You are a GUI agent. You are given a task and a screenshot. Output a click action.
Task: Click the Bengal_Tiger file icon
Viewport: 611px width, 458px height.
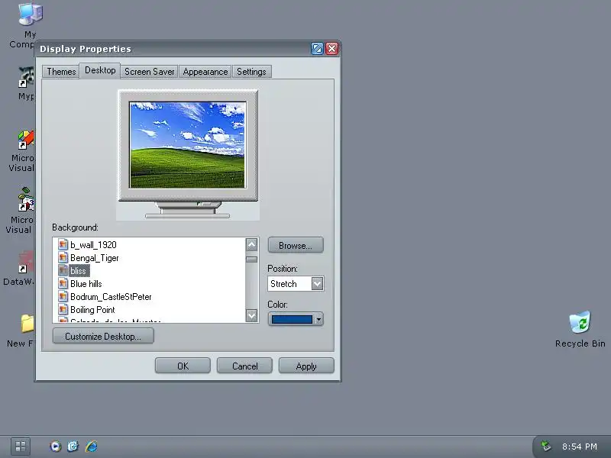point(63,257)
